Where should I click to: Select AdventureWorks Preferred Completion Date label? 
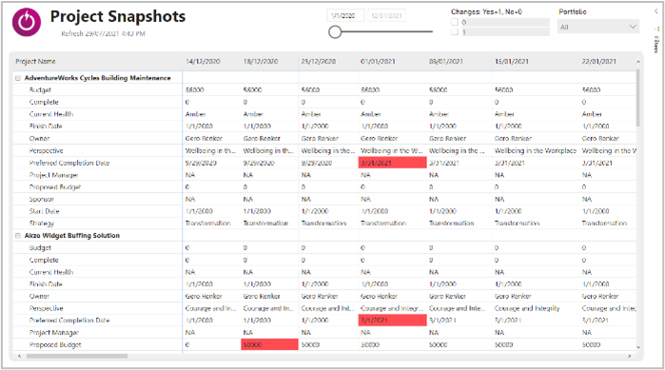tap(69, 163)
